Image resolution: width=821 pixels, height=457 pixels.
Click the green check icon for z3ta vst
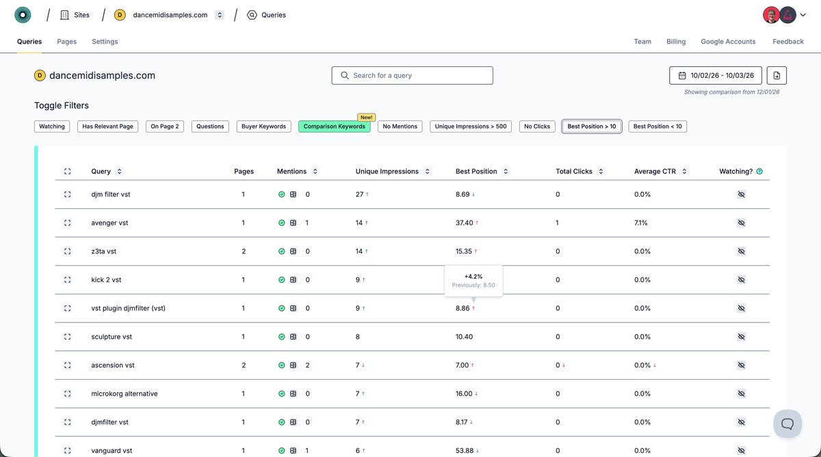281,251
